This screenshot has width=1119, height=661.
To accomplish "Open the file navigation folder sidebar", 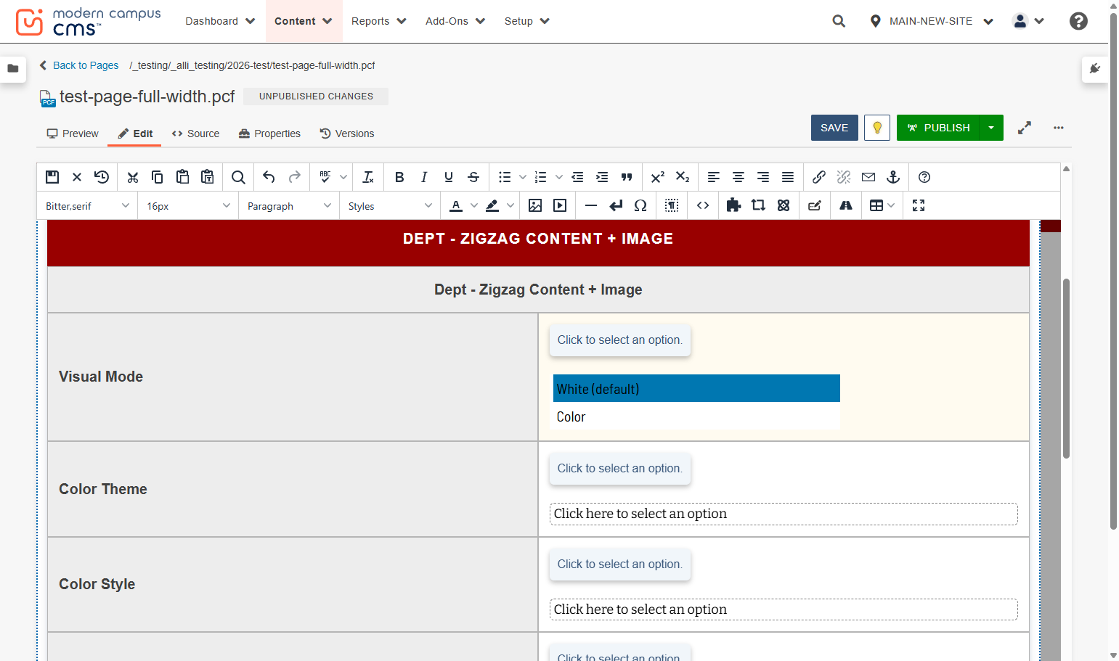I will (13, 69).
